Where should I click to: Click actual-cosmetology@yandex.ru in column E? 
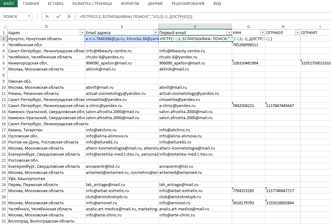[x=122, y=94]
